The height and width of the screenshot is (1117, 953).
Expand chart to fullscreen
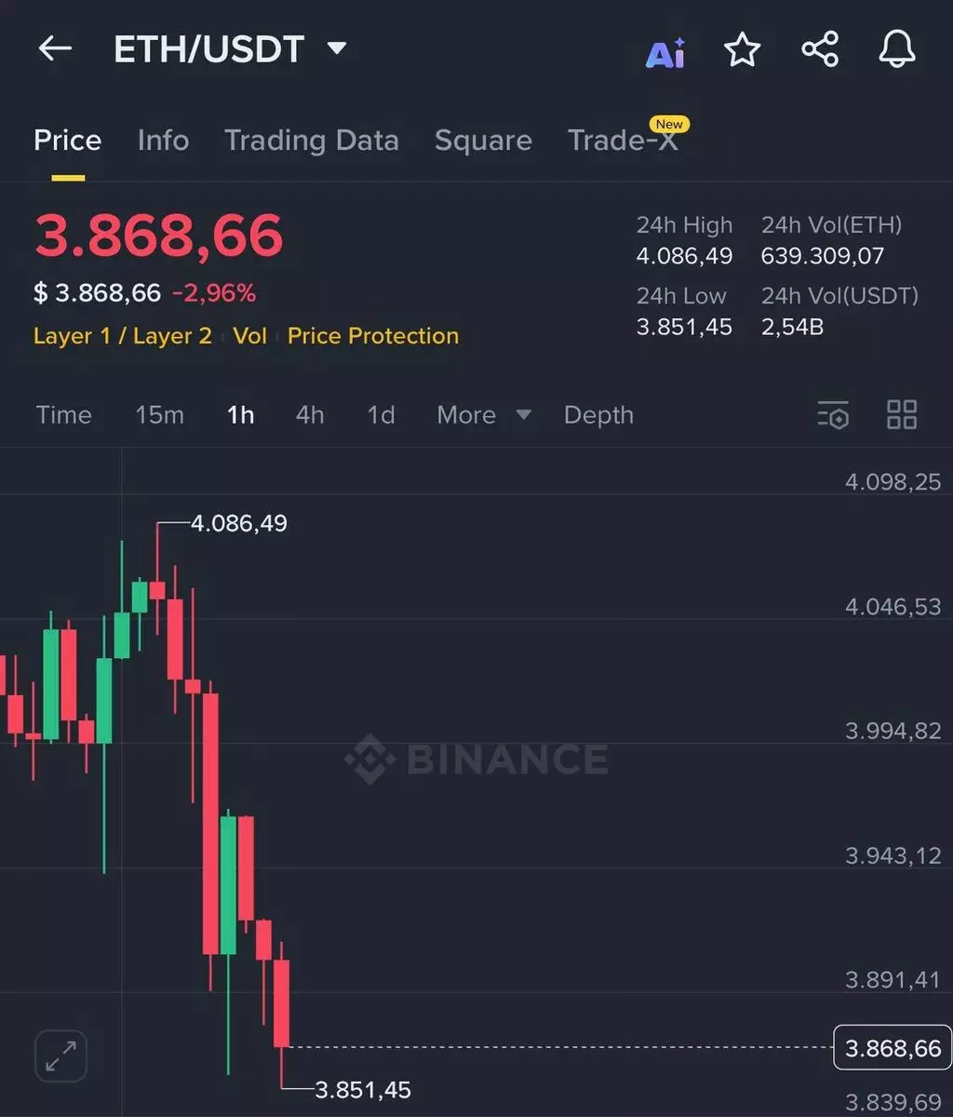[60, 1056]
